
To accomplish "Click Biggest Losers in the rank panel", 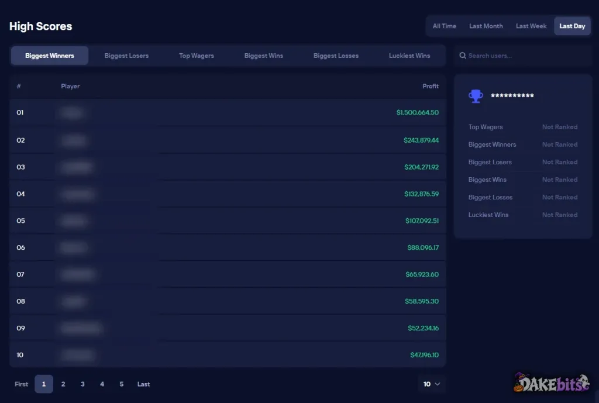I will (490, 162).
